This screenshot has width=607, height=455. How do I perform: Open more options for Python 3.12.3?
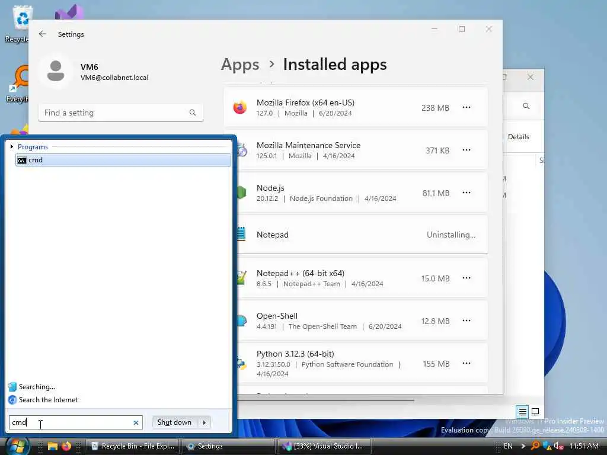(x=466, y=363)
